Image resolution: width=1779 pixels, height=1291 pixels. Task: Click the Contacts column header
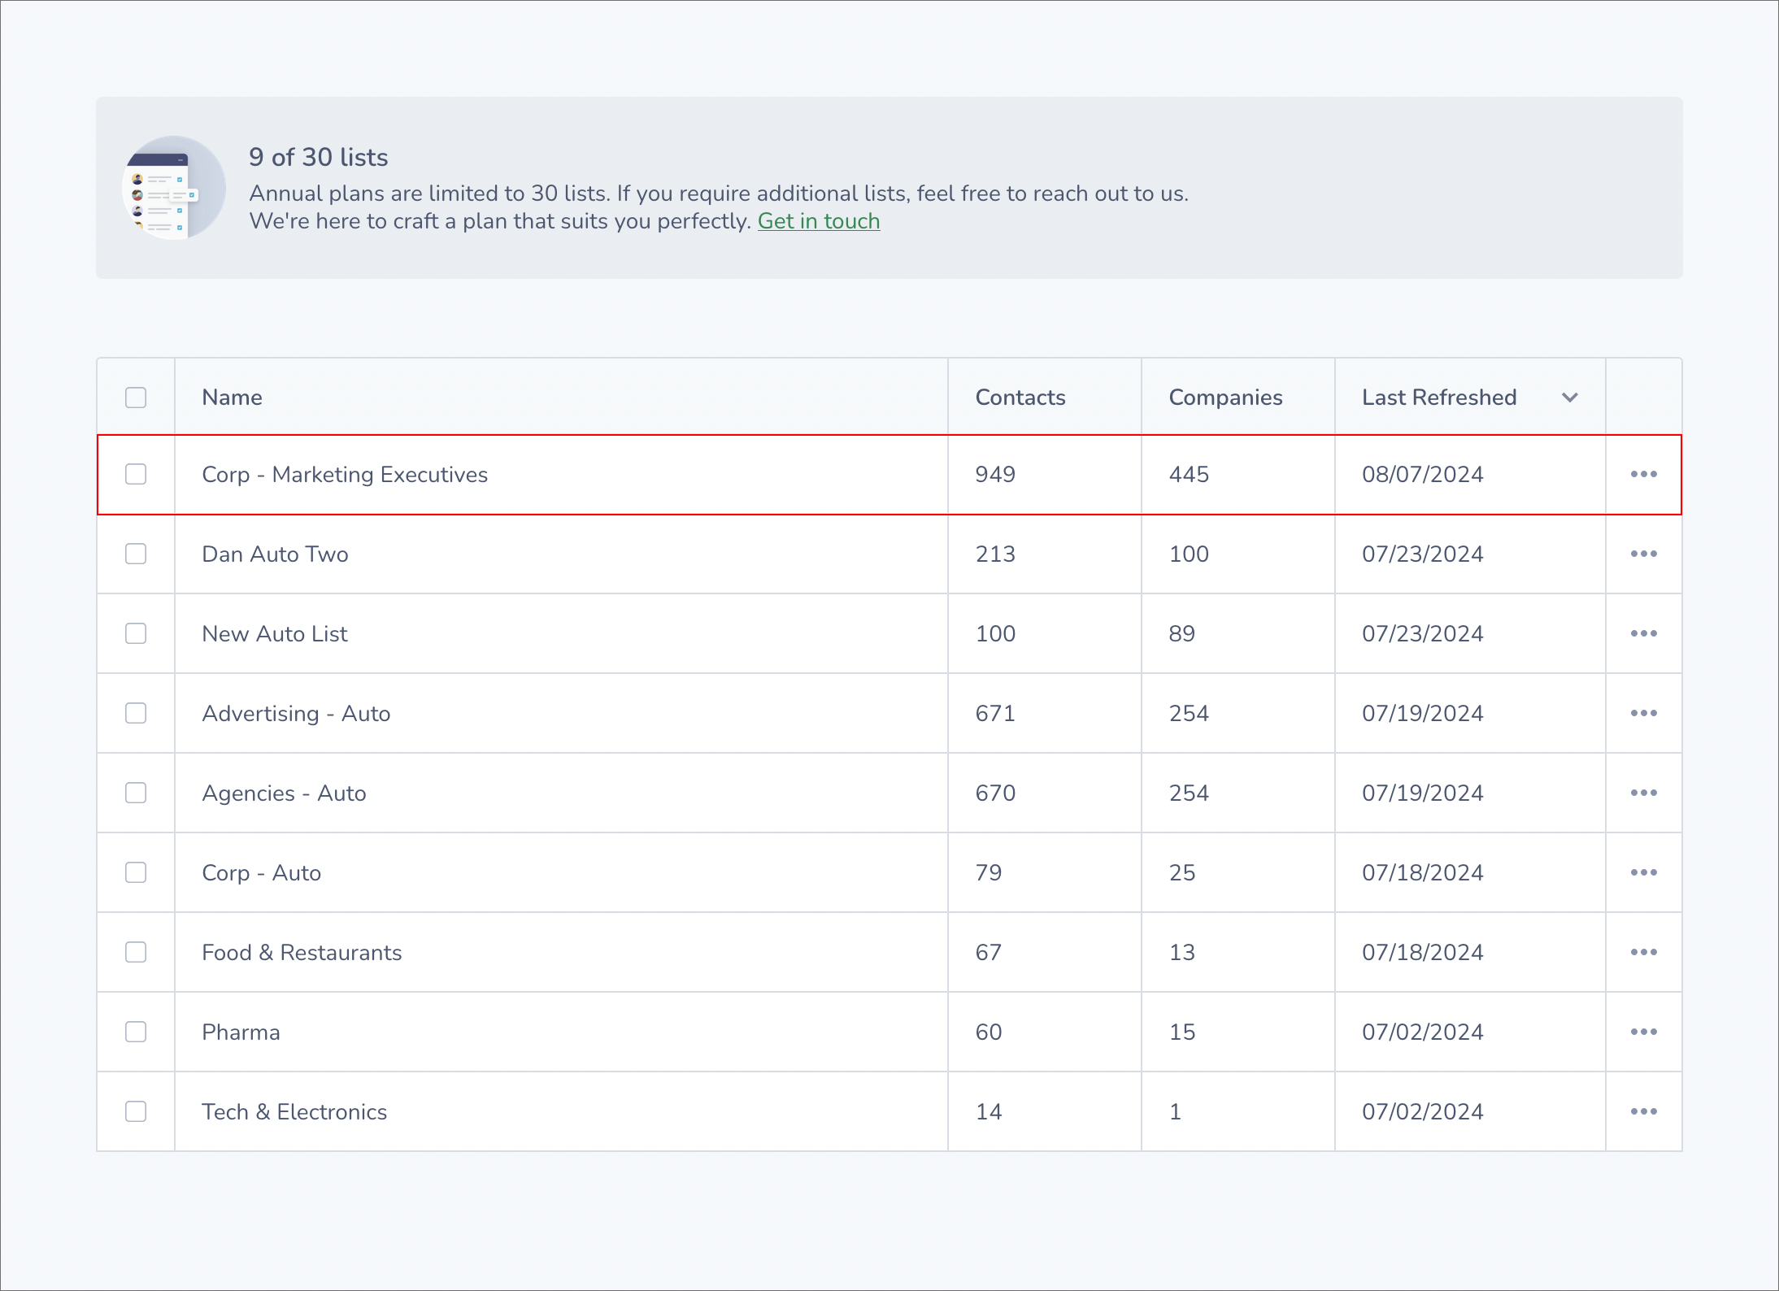pyautogui.click(x=1020, y=398)
